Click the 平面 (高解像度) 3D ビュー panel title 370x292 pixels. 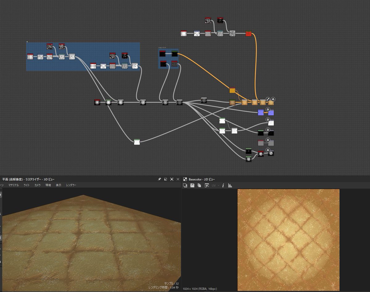28,179
